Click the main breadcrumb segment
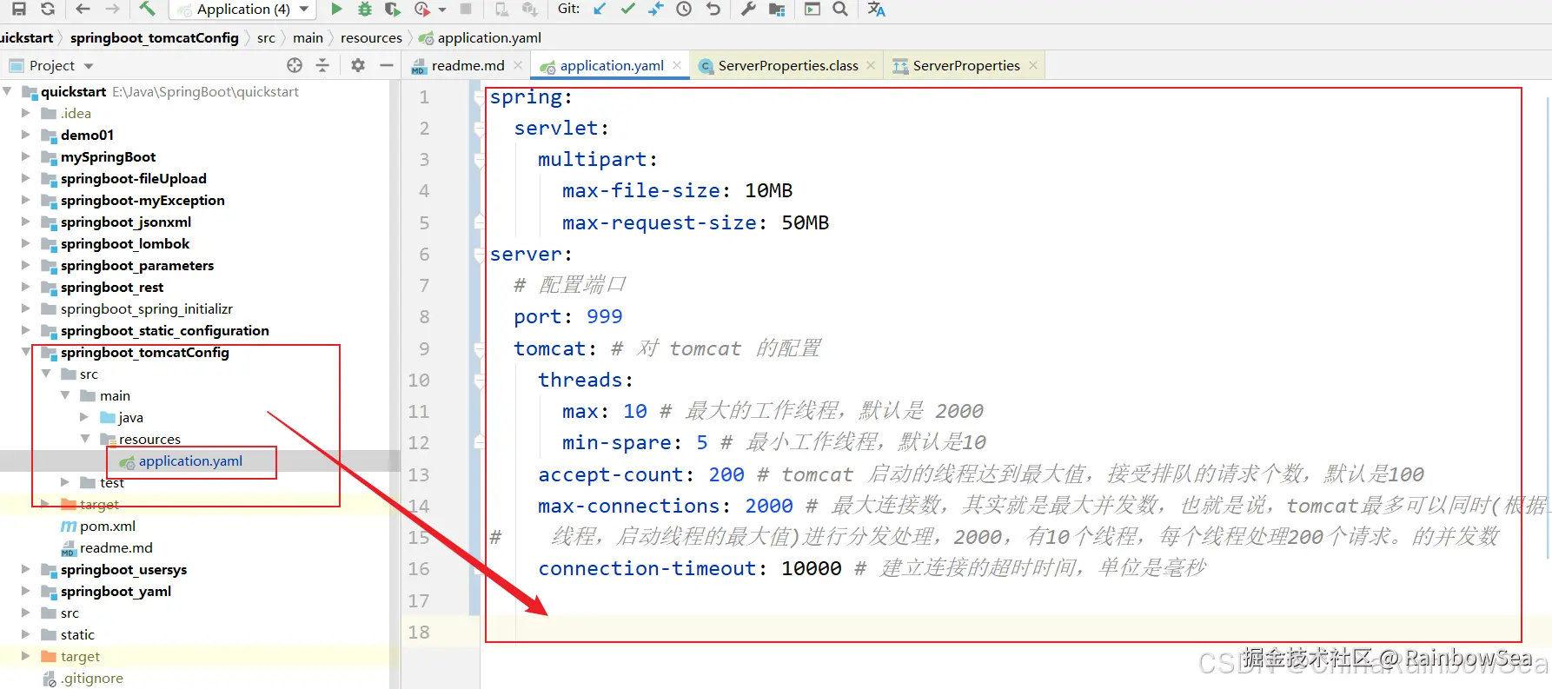 tap(308, 37)
